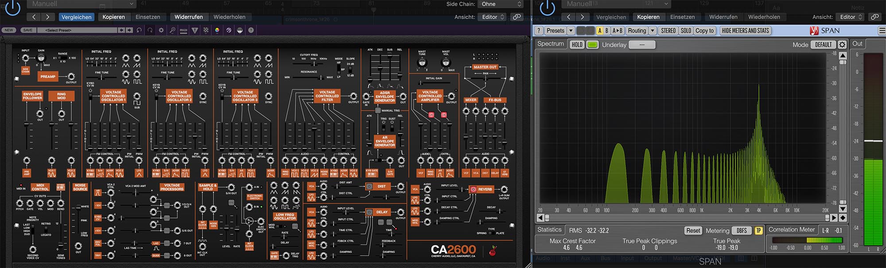Open the CA2600 Manuell preset dropdown

click(82, 4)
